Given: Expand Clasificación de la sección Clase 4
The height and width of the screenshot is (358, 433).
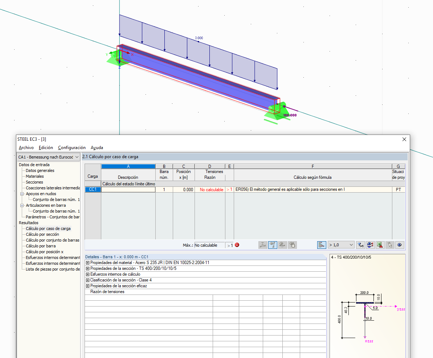Looking at the screenshot, I should coord(87,280).
